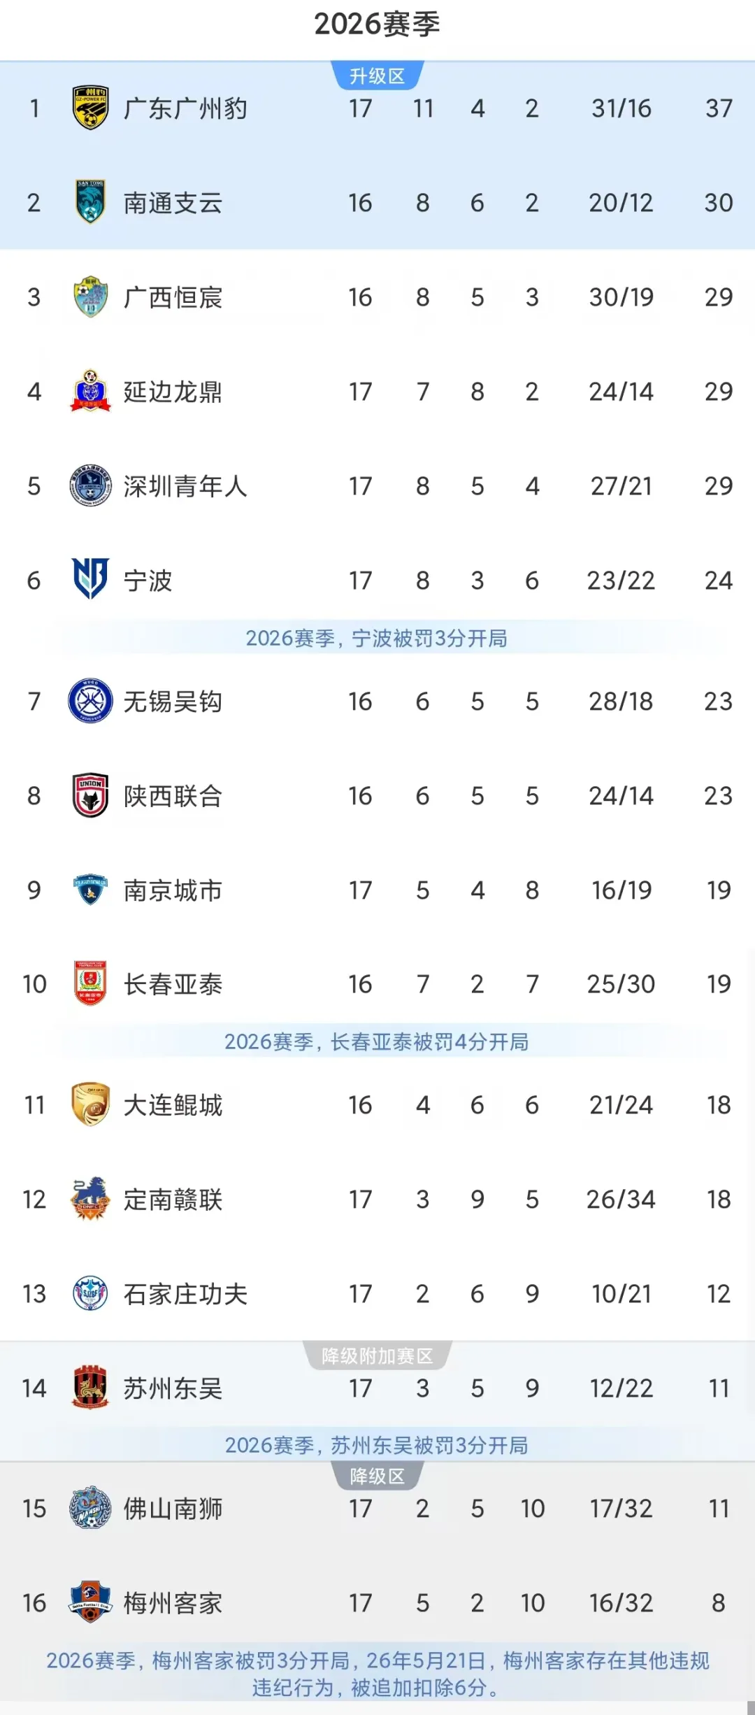Tap the 2026赛季 season header
Image resolution: width=755 pixels, height=1715 pixels.
tap(377, 24)
